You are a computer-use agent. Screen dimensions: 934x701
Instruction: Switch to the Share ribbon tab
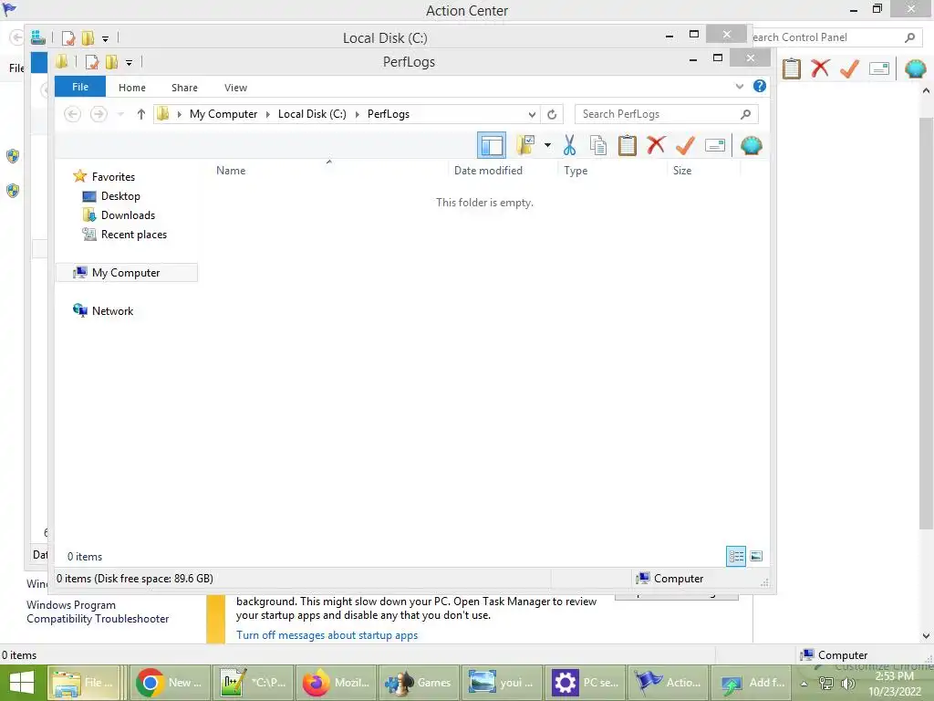[x=184, y=88]
